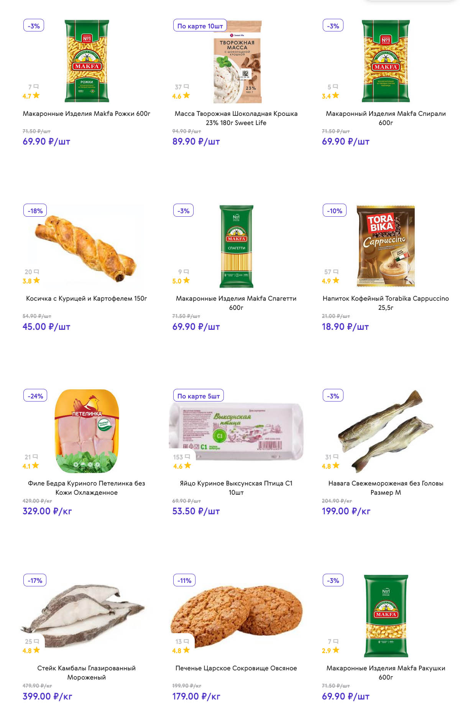Click the comments icon on Яйцо Куриное
The height and width of the screenshot is (711, 460).
coord(187,457)
